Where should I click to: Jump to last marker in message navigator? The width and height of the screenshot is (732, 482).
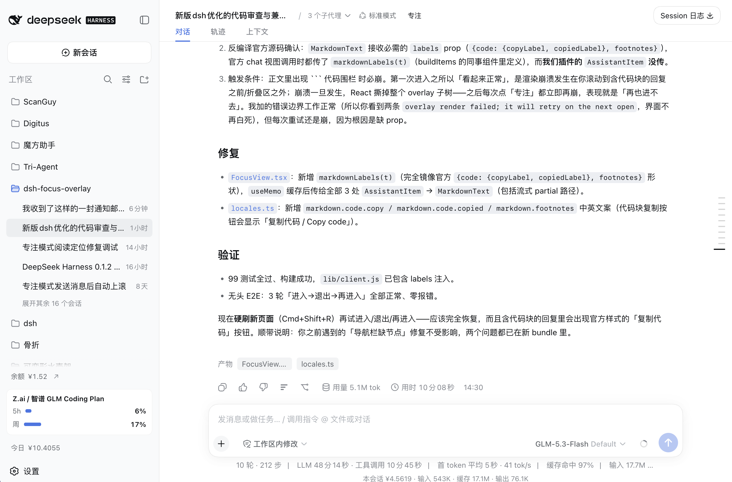click(719, 249)
